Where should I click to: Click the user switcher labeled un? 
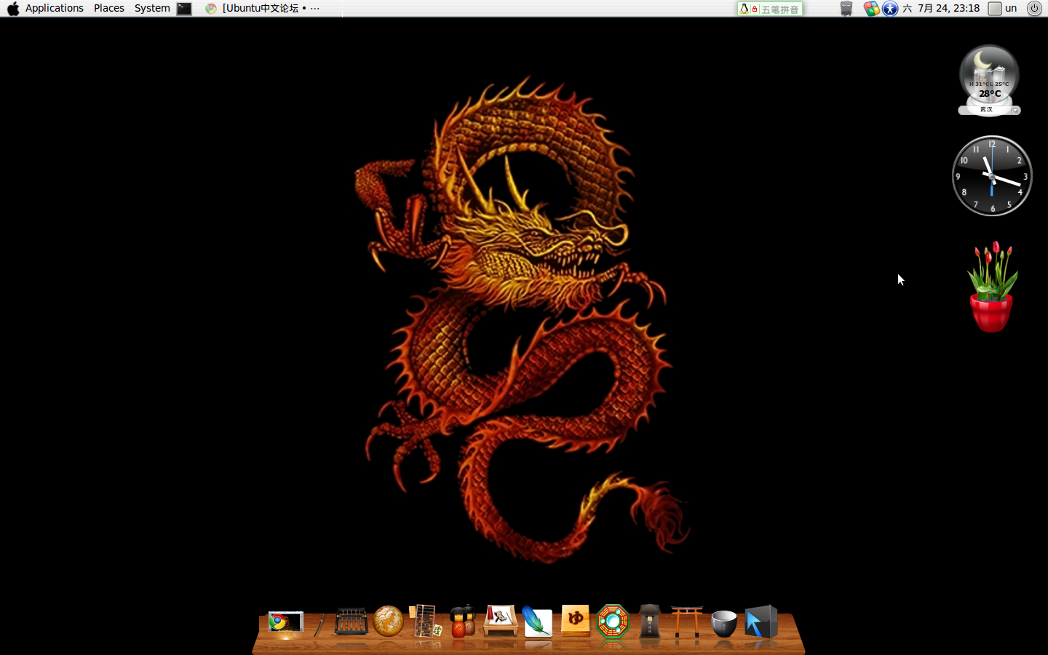click(x=1003, y=8)
